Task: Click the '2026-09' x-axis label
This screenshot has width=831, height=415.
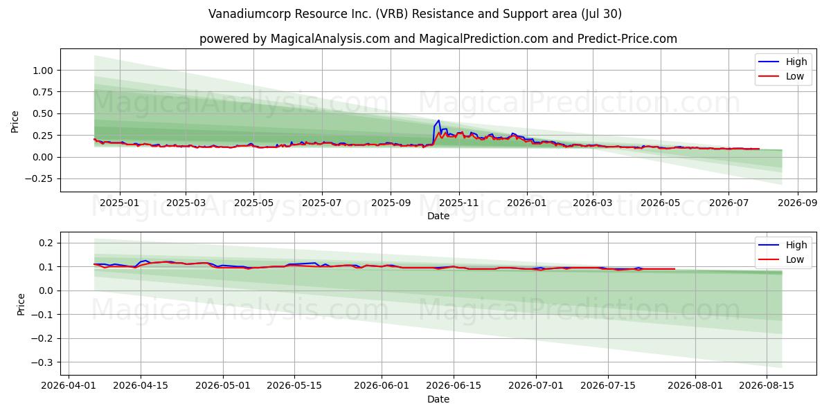Action: 797,203
